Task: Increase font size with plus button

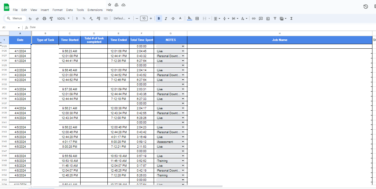Action: tap(151, 18)
